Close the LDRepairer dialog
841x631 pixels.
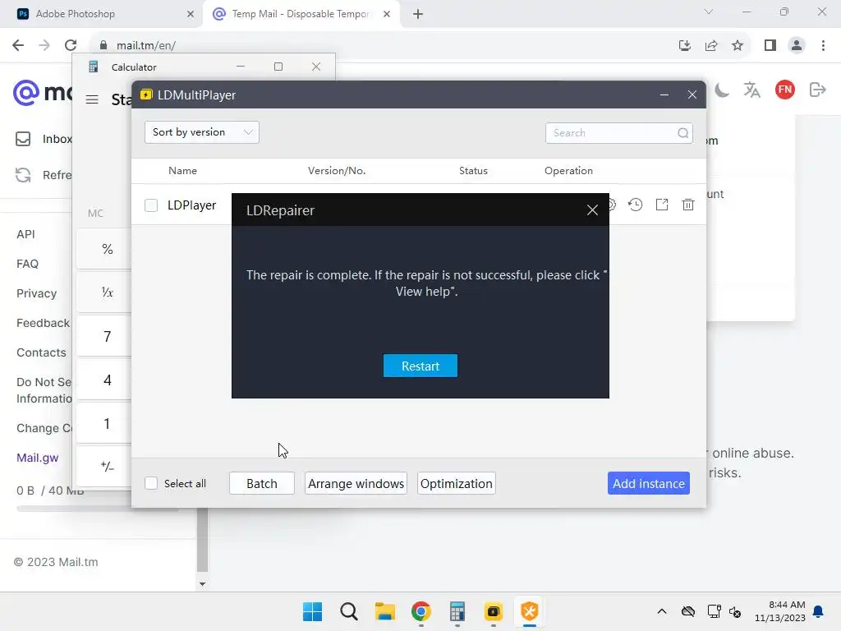(592, 210)
